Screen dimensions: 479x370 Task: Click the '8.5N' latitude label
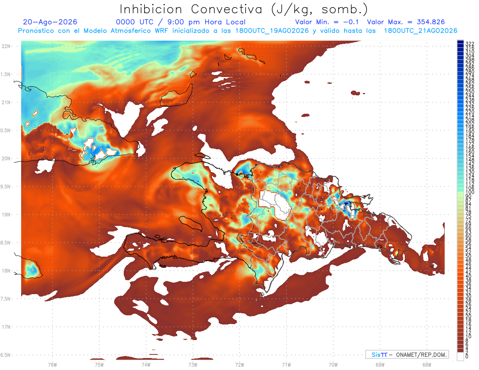tap(6, 243)
